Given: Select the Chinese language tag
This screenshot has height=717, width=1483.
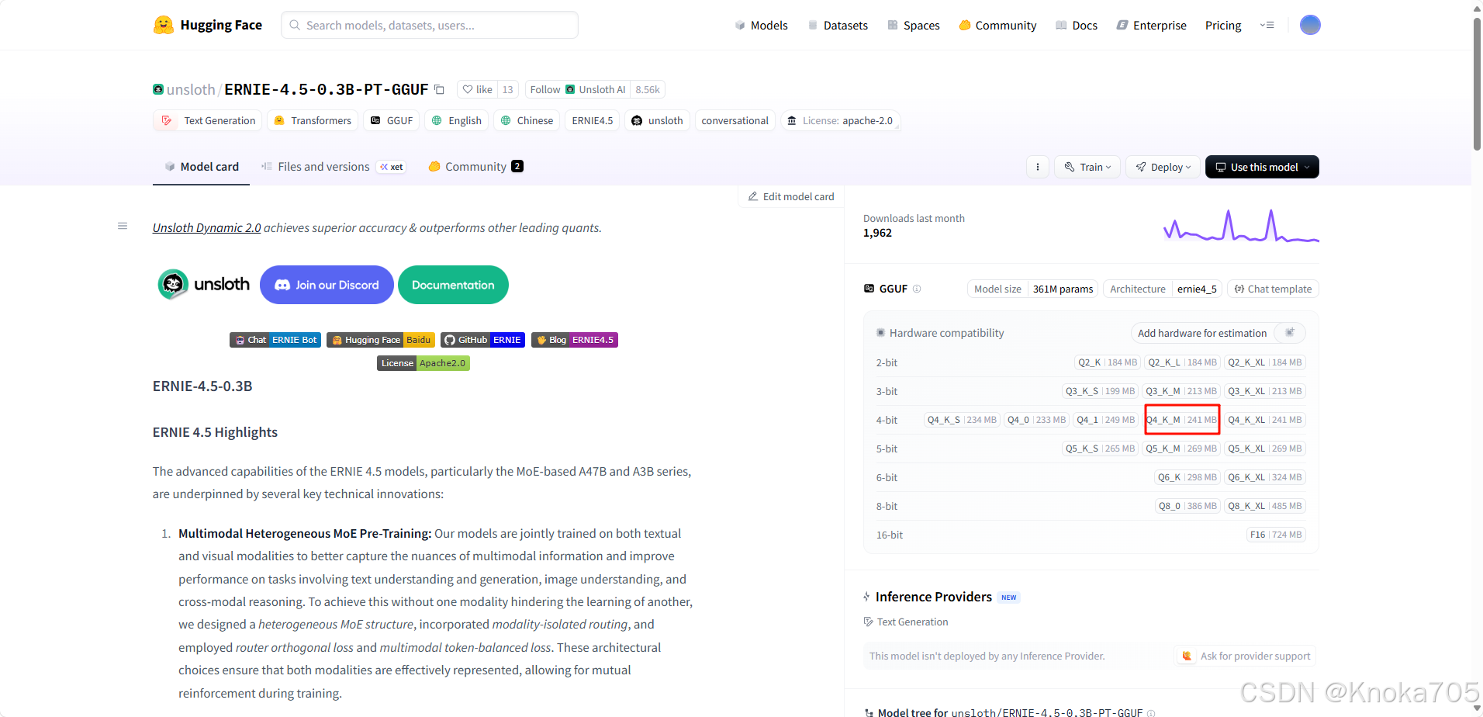Looking at the screenshot, I should click(x=527, y=120).
